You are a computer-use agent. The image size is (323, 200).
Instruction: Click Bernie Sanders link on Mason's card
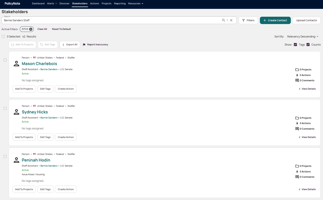pyautogui.click(x=49, y=69)
